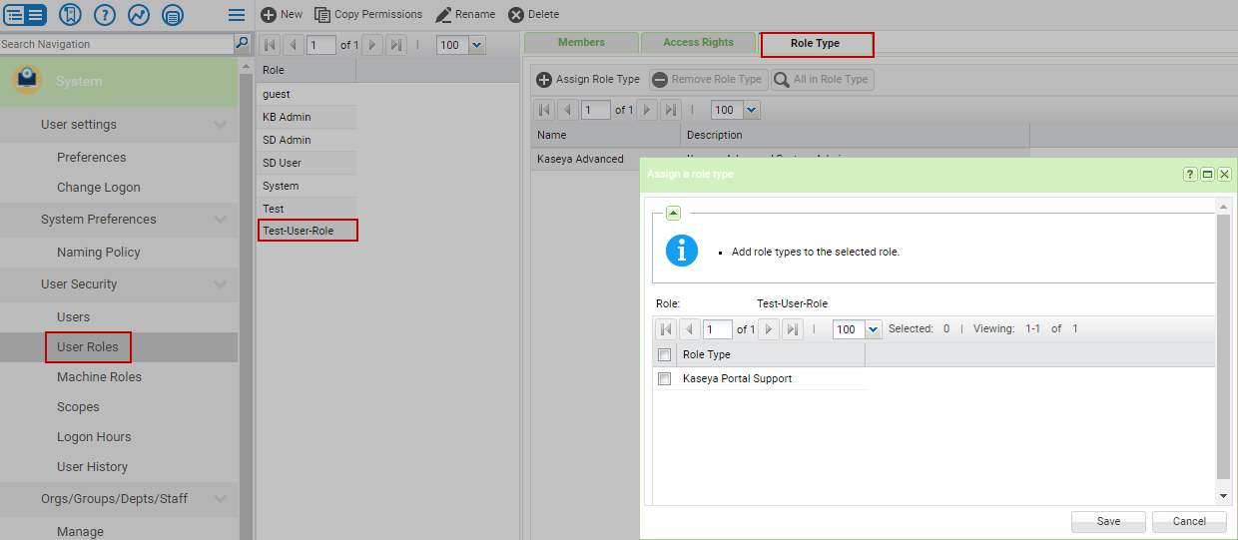This screenshot has width=1238, height=540.
Task: Select Test-User-Role in Role list
Action: pyautogui.click(x=307, y=232)
